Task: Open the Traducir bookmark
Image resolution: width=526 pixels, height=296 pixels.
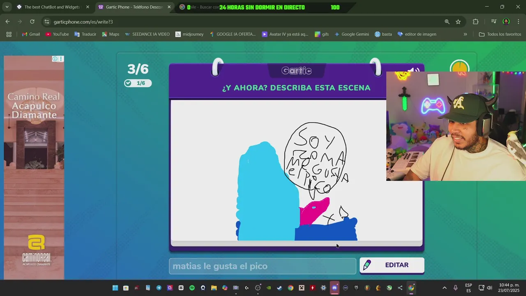Action: 85,34
